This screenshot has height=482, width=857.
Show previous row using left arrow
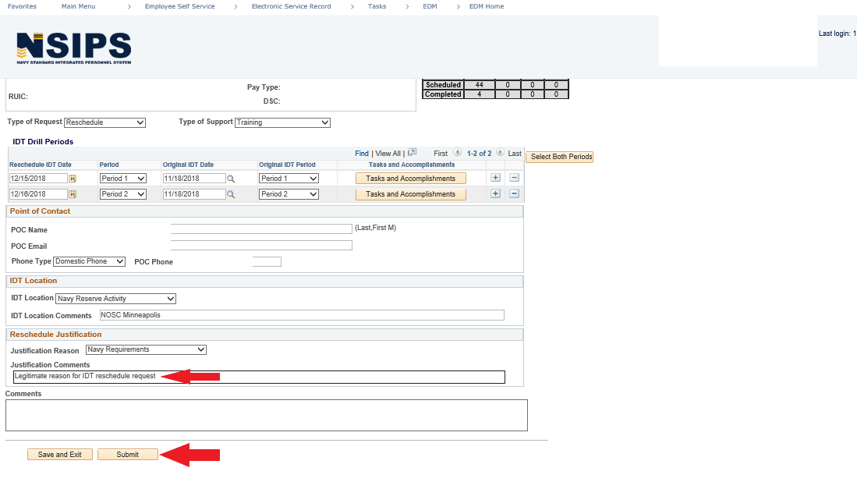[457, 153]
